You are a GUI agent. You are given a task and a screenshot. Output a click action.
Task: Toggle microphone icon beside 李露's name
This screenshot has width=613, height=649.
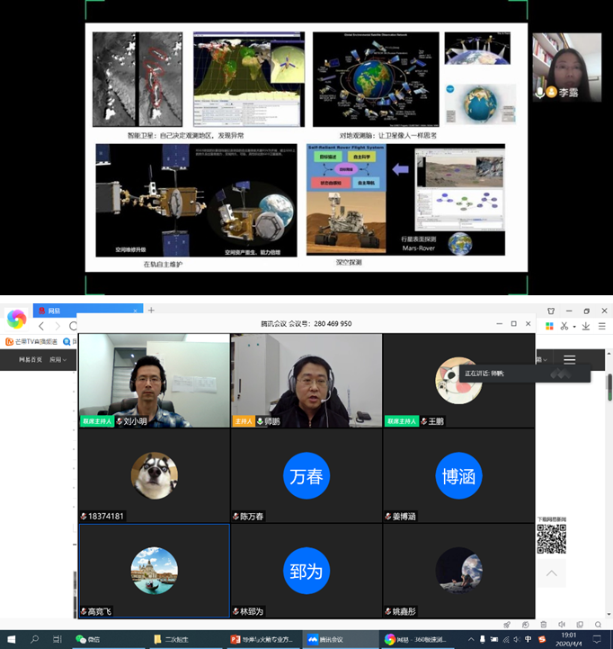click(x=540, y=92)
